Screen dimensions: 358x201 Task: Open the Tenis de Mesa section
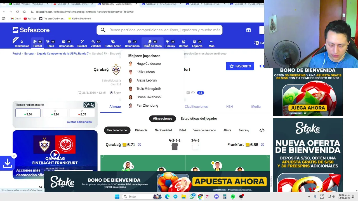click(x=152, y=44)
